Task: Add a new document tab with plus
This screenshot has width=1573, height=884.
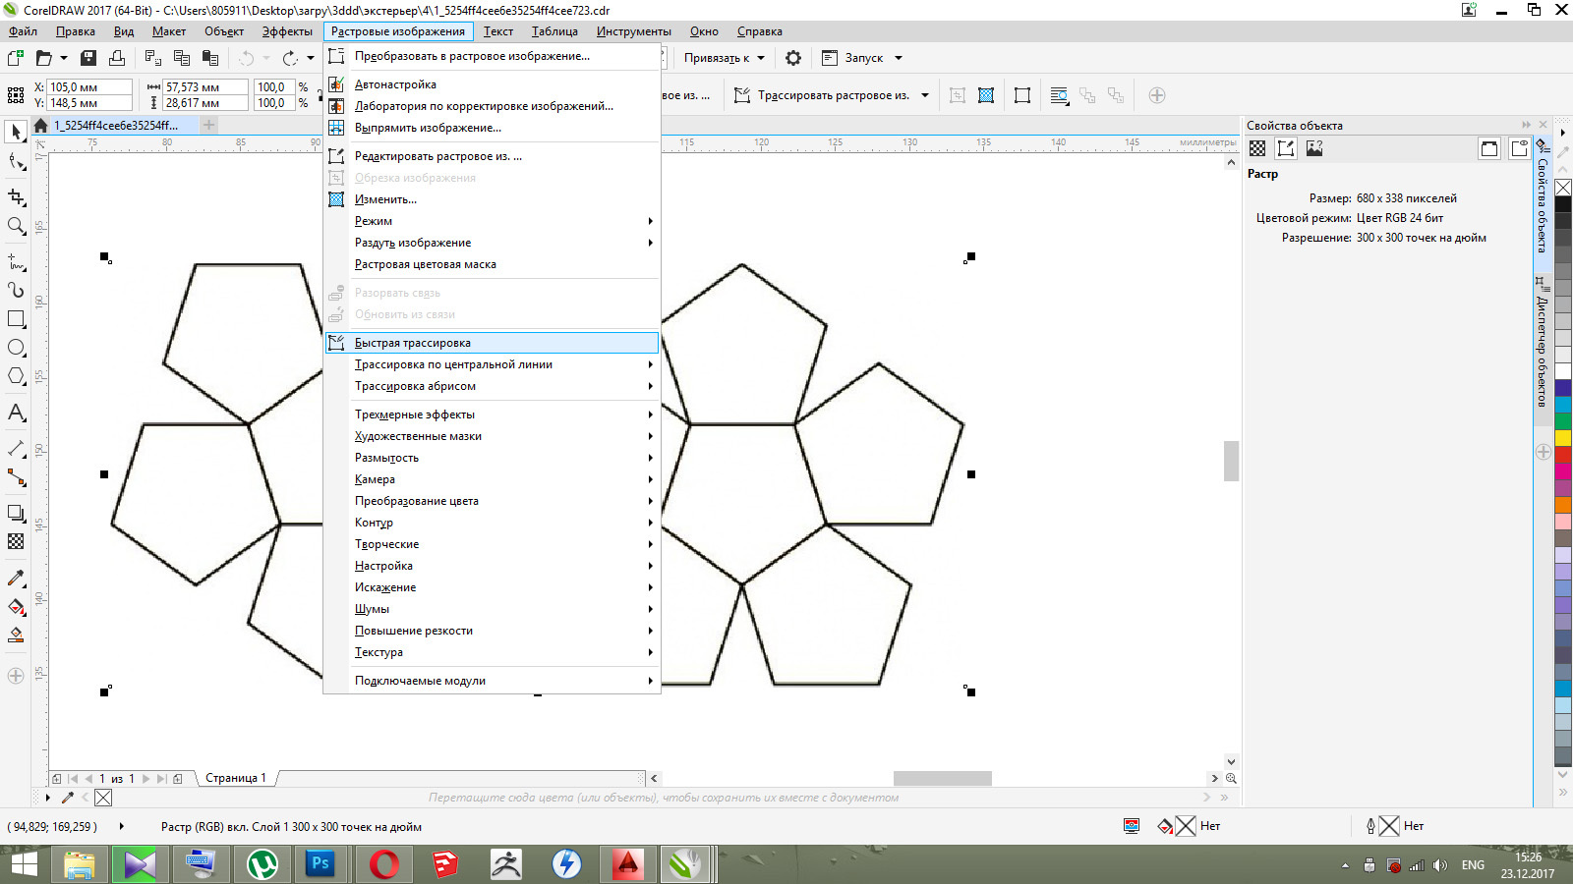Action: point(209,125)
